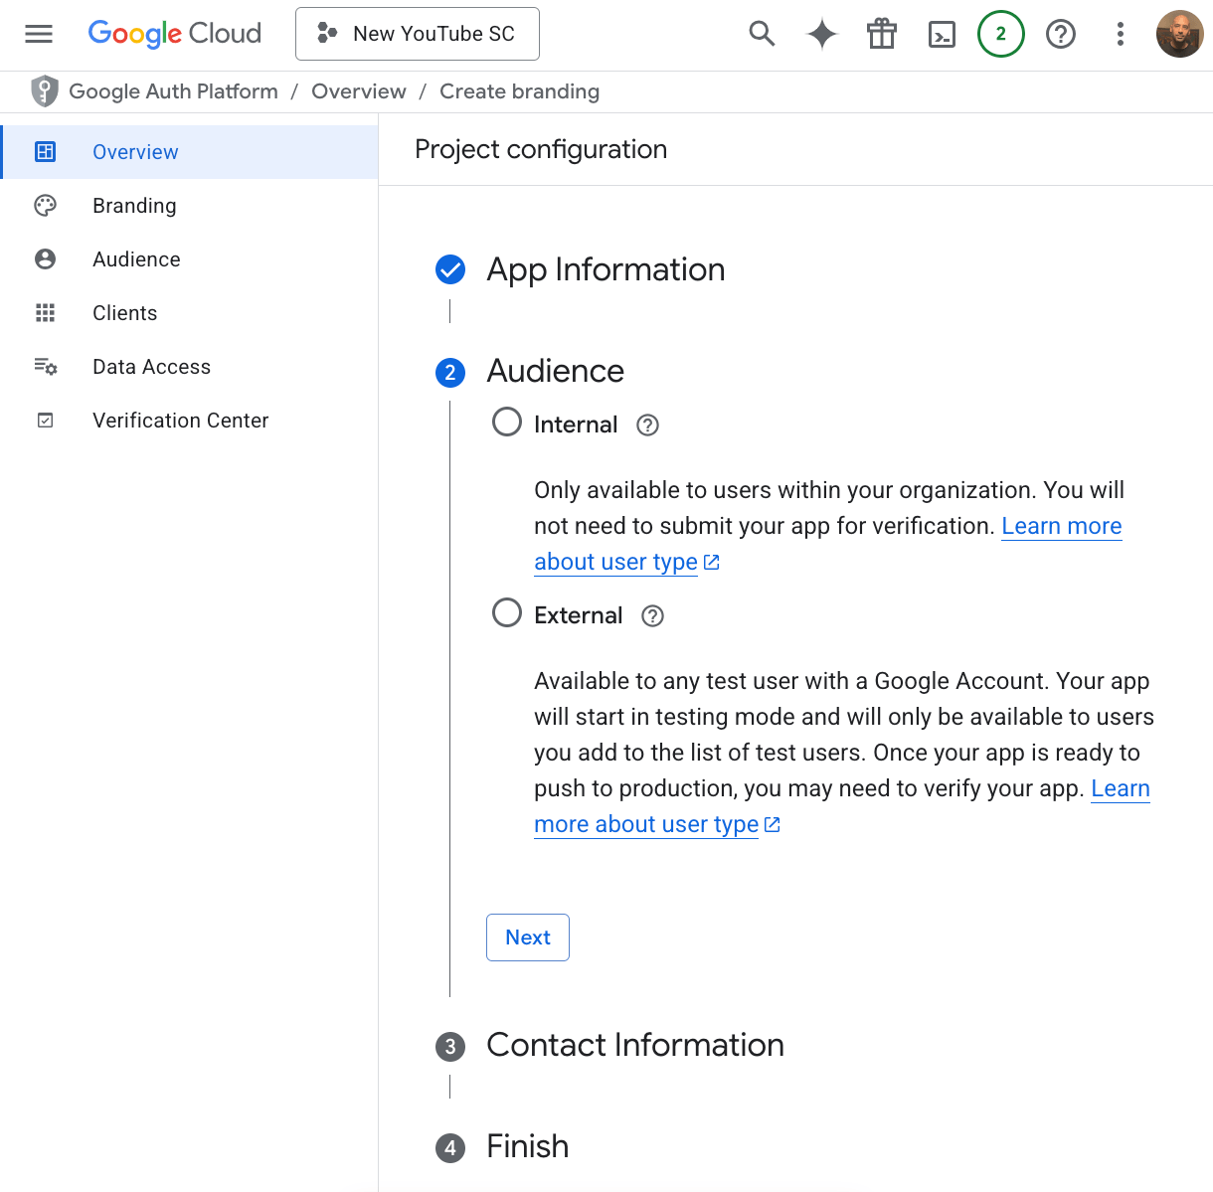Open the help question mark menu

point(1061,34)
